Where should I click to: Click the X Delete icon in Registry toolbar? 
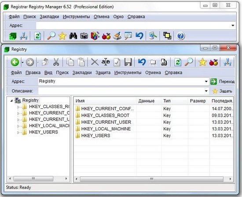pos(95,62)
